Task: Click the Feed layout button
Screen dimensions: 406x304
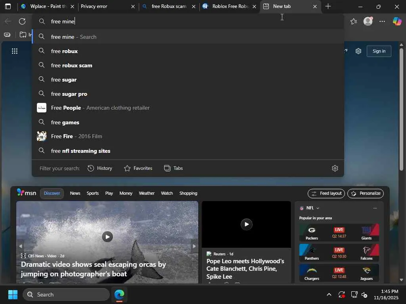Action: 326,193
